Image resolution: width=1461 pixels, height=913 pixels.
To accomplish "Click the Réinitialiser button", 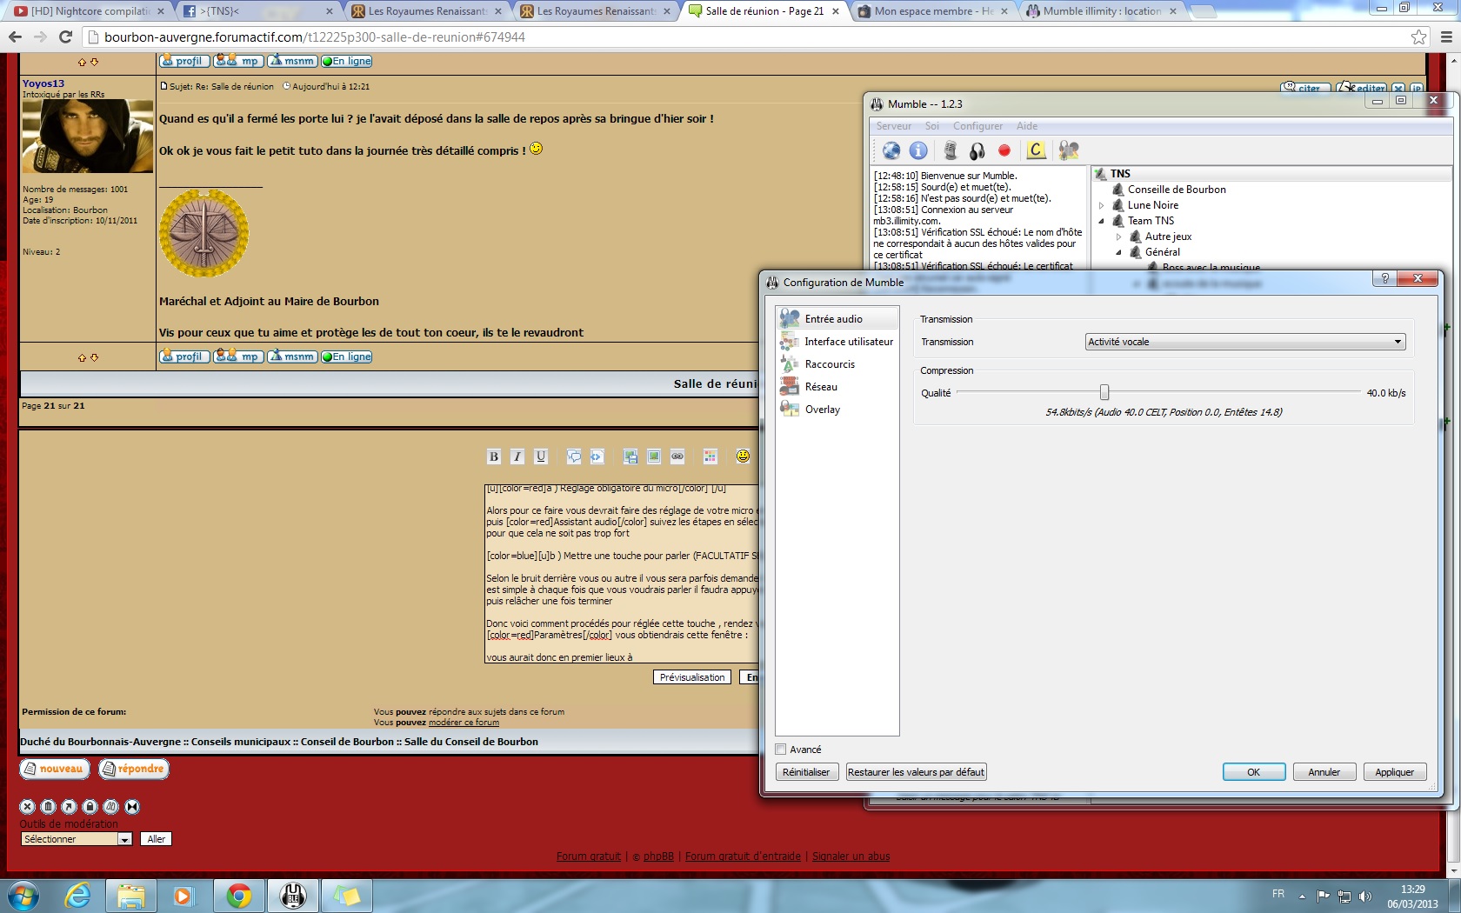I will [x=806, y=772].
